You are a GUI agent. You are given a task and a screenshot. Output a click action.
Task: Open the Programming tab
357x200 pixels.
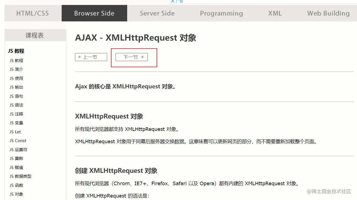pos(221,13)
